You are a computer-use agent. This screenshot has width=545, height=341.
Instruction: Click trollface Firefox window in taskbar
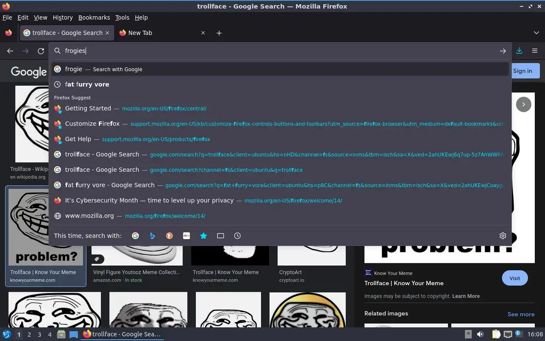(x=122, y=334)
